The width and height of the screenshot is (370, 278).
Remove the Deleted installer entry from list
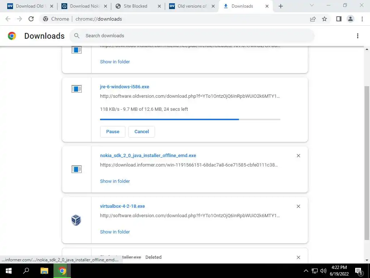[298, 257]
